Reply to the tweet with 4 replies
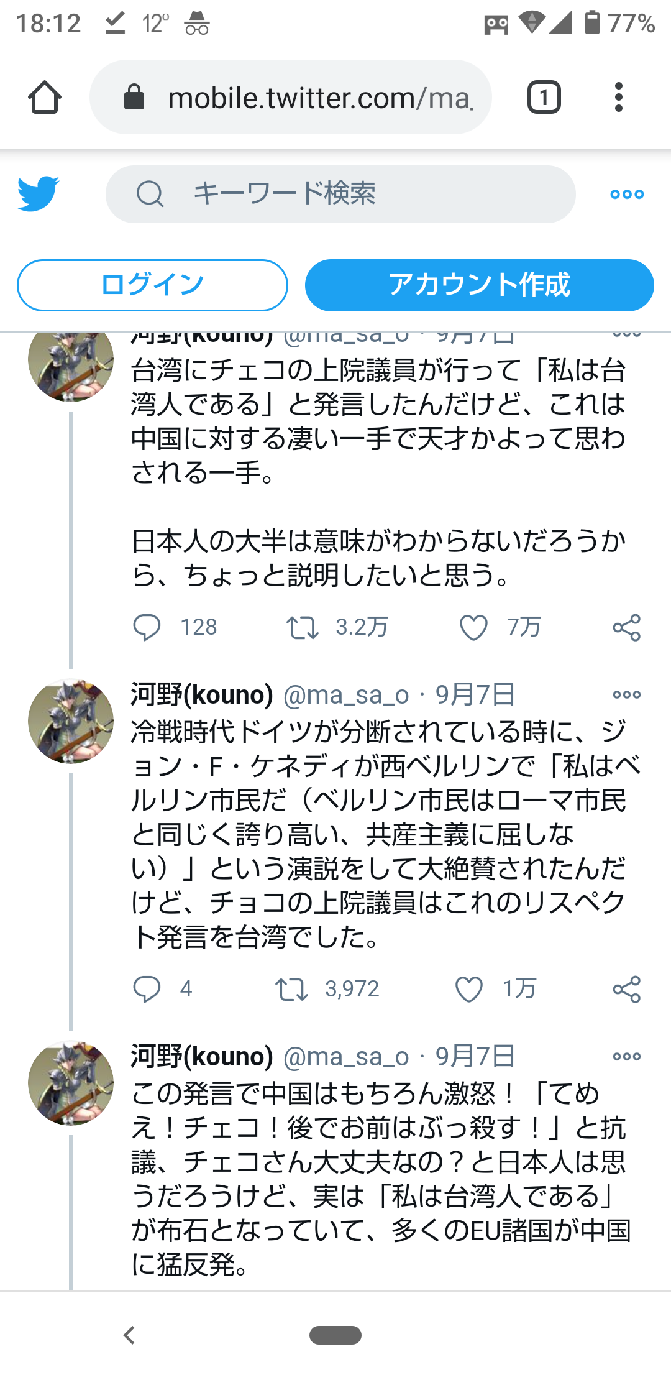671x1380 pixels. click(147, 989)
